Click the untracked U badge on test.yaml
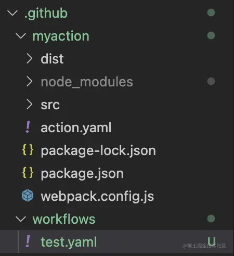The height and width of the screenshot is (256, 234). tap(212, 241)
